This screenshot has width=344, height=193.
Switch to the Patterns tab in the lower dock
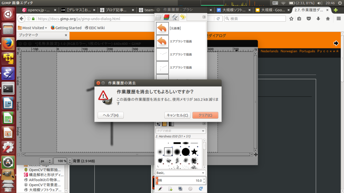point(164,124)
